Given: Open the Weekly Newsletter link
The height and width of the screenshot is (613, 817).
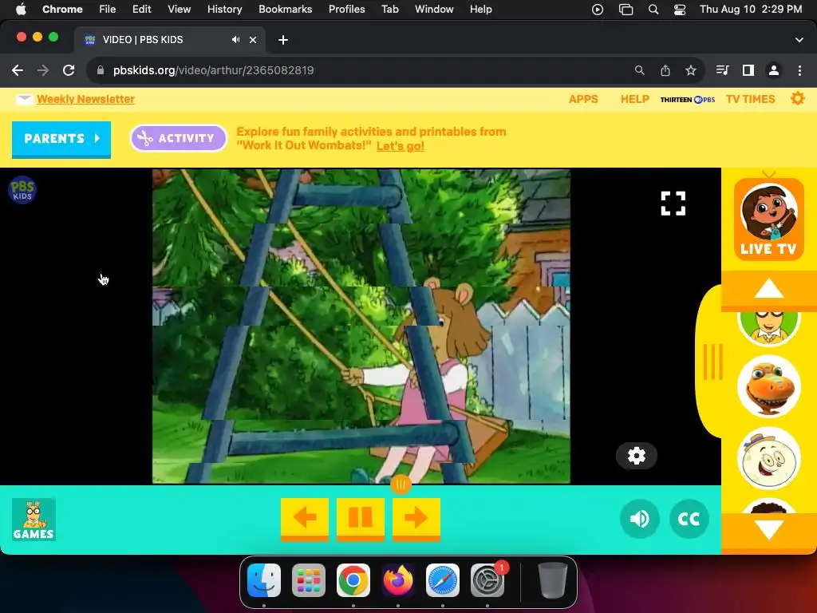Looking at the screenshot, I should (85, 99).
